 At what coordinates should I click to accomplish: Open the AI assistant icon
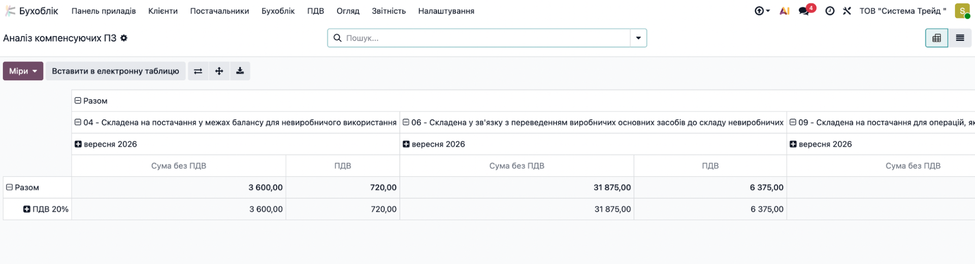coord(785,11)
